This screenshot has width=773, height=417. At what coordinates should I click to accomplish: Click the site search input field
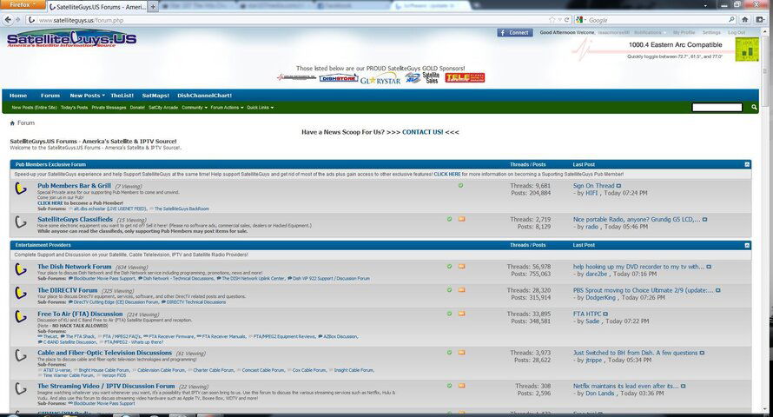tap(717, 107)
